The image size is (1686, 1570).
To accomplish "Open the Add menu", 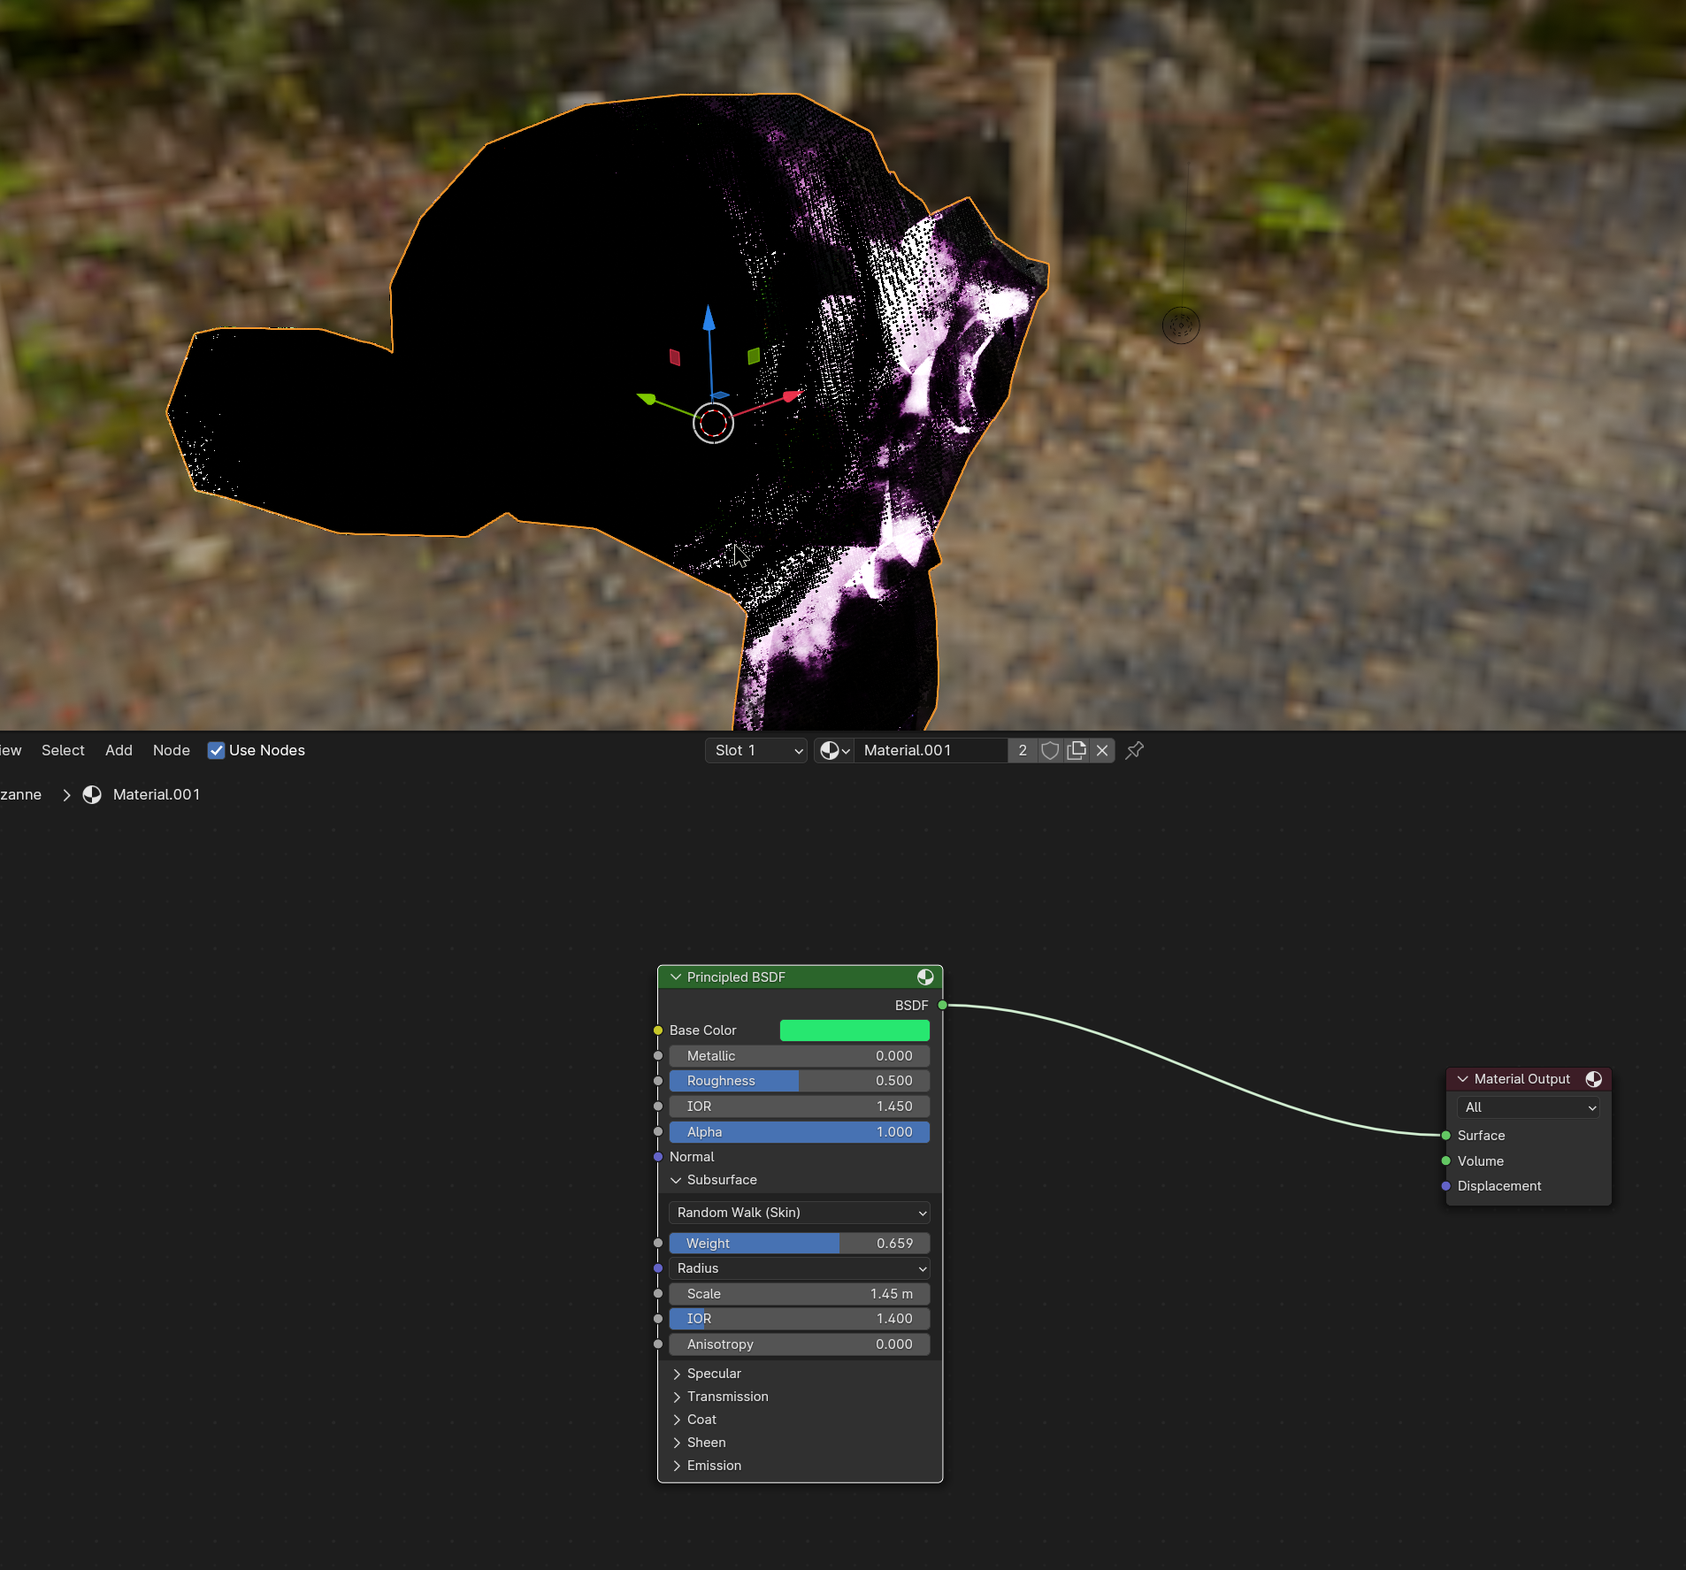I will pos(119,750).
